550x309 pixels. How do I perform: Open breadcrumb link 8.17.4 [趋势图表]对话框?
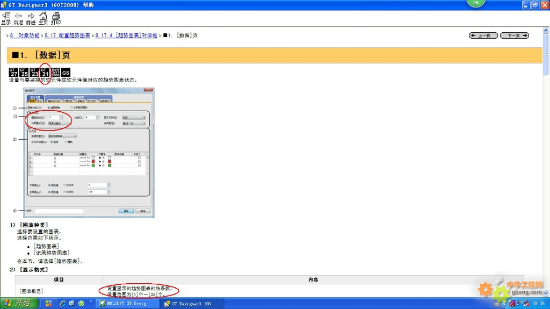point(126,35)
